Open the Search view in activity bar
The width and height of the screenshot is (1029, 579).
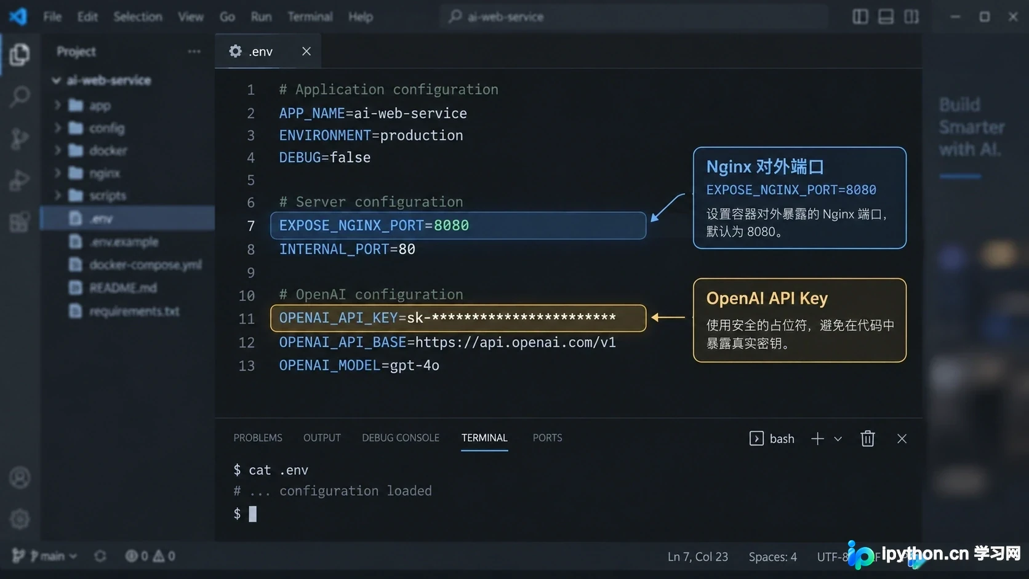pos(20,97)
